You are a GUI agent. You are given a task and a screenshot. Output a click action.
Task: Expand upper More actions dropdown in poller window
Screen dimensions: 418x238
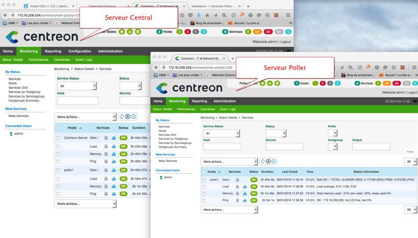click(x=230, y=162)
